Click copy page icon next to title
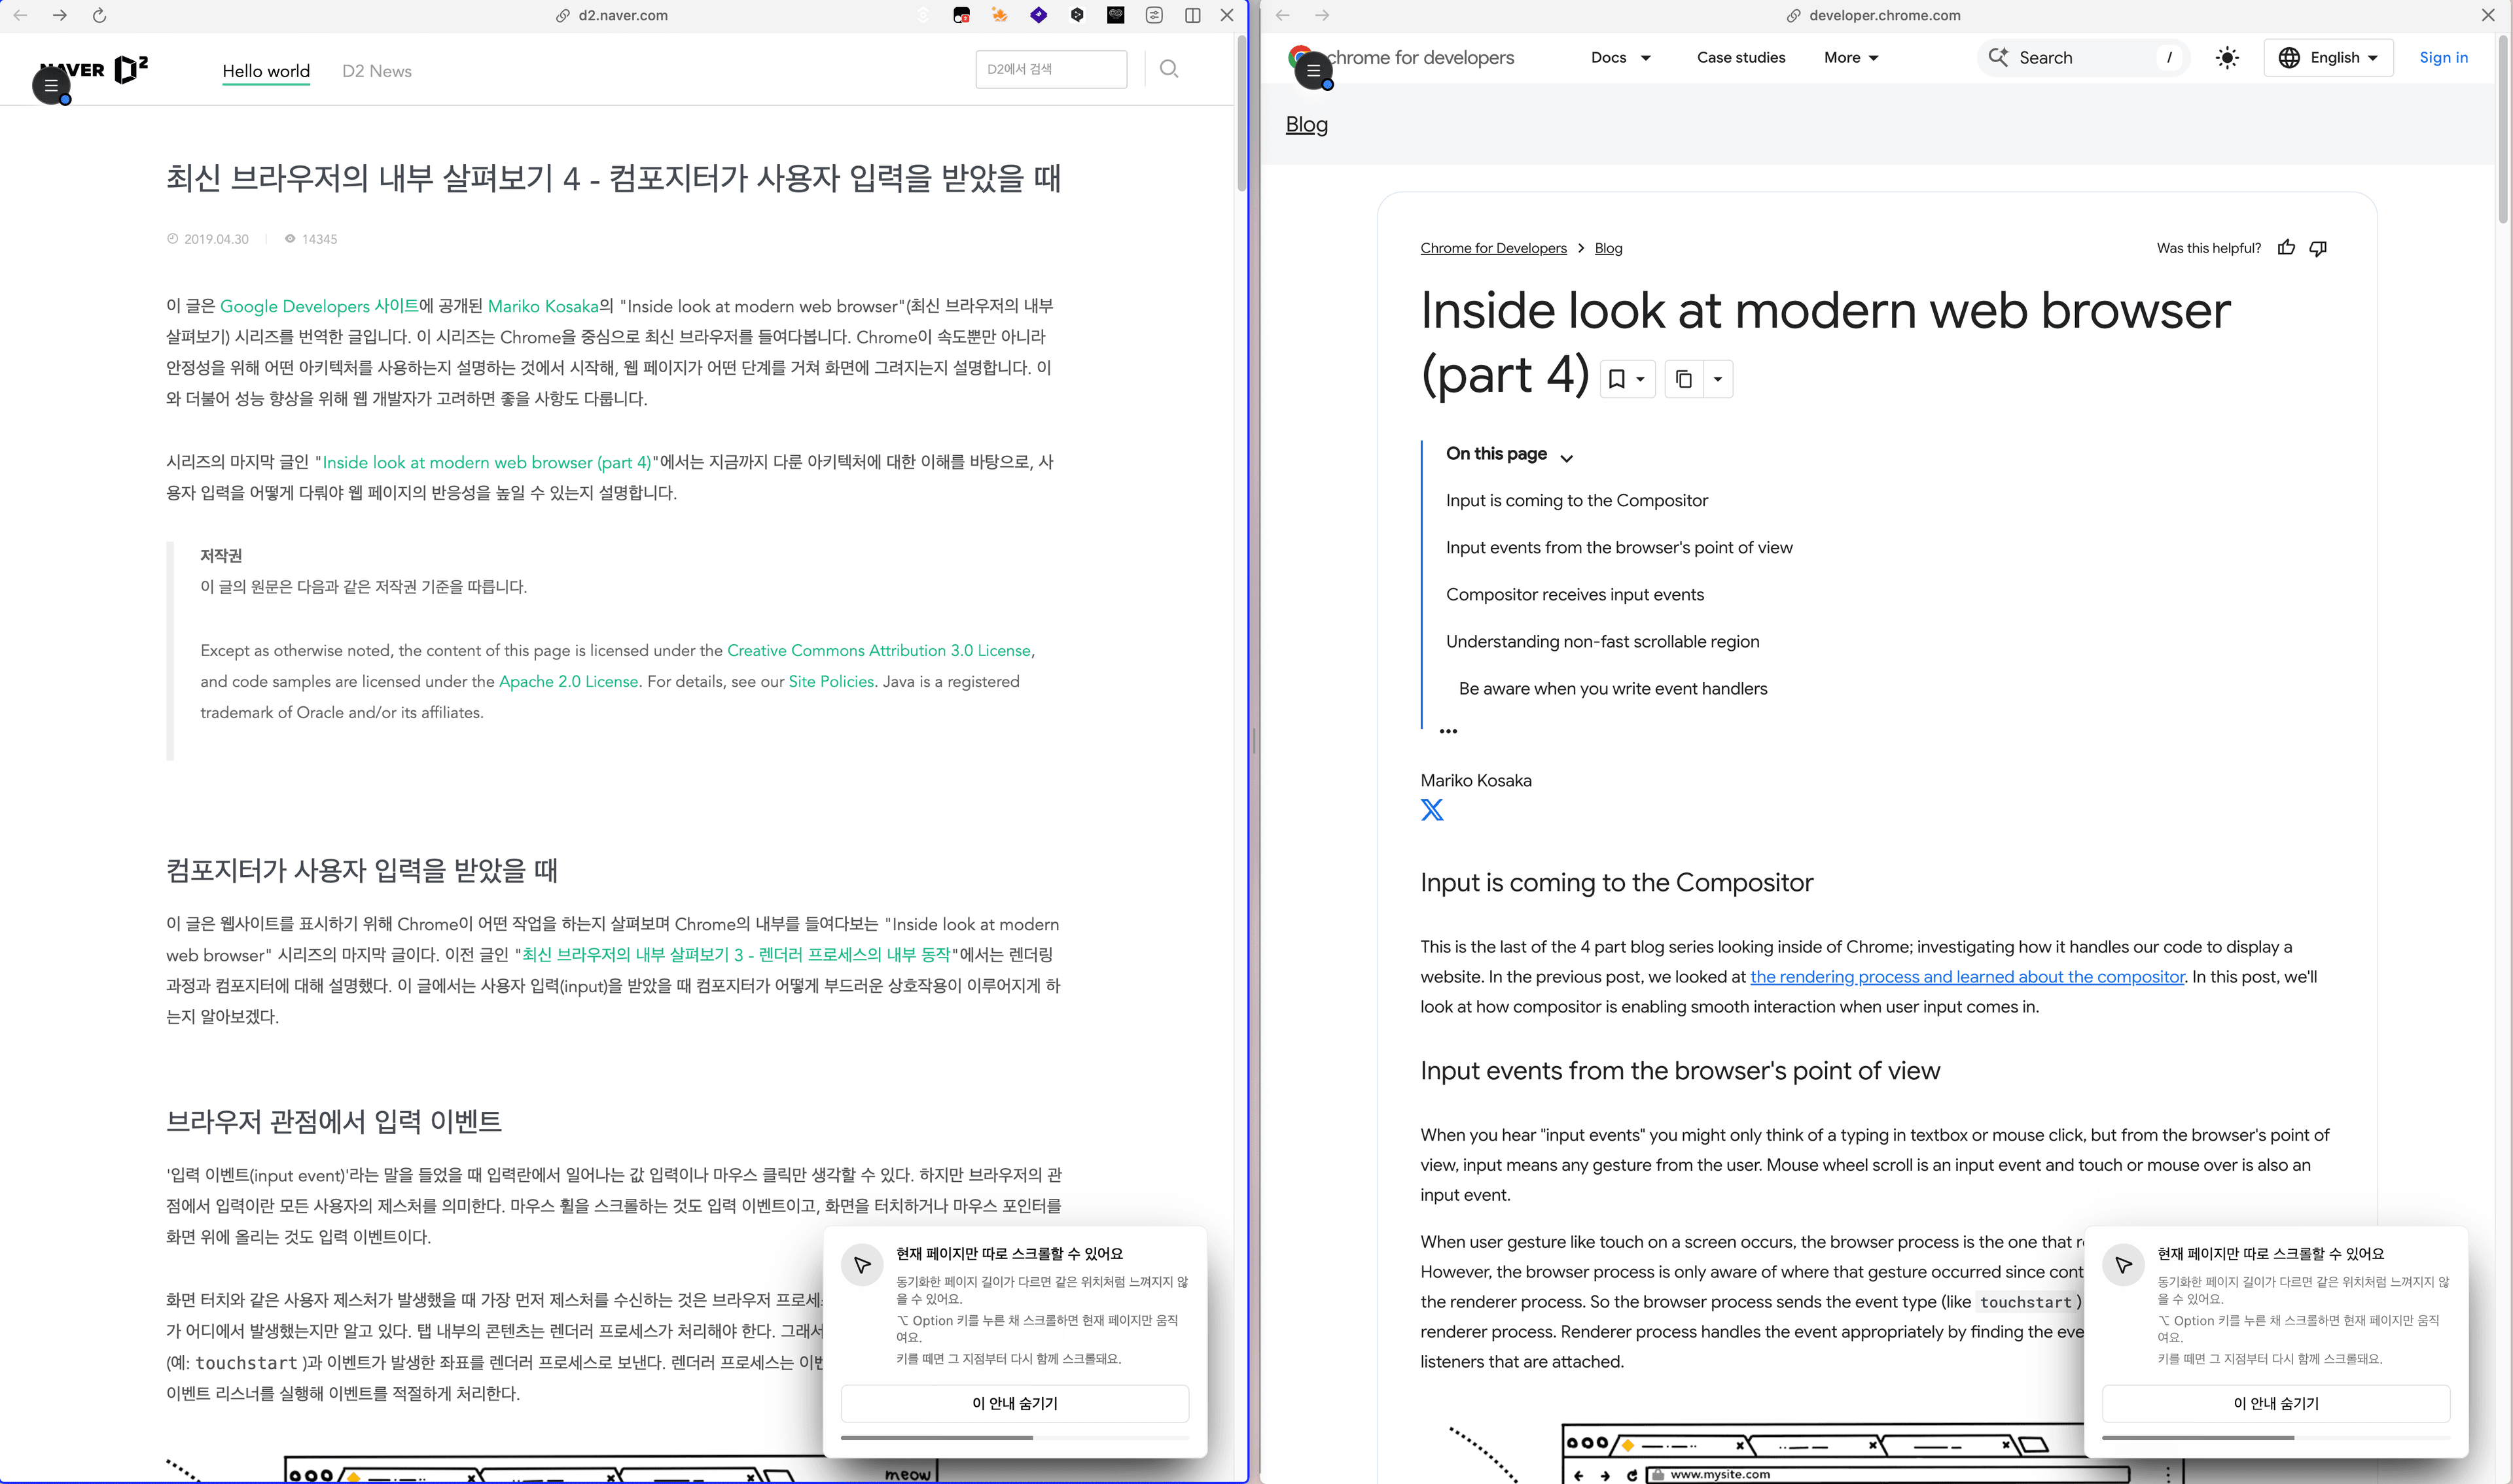This screenshot has width=2513, height=1484. pos(1684,379)
